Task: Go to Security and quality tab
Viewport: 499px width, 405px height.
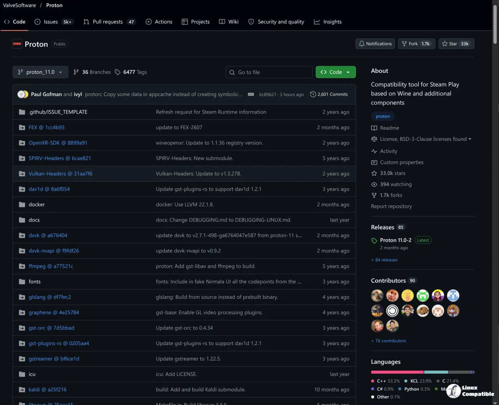Action: coord(276,22)
